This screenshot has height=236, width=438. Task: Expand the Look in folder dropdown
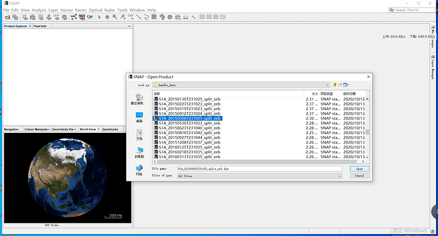[327, 85]
